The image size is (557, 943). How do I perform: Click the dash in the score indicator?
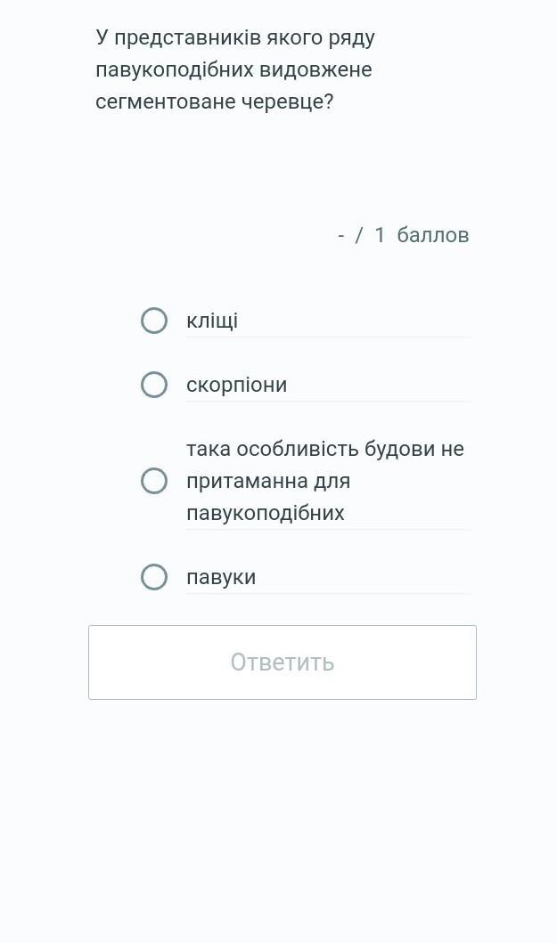(x=341, y=235)
